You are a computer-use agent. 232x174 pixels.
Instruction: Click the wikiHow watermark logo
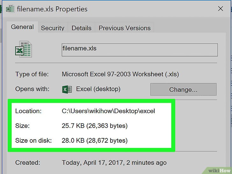pyautogui.click(x=219, y=171)
